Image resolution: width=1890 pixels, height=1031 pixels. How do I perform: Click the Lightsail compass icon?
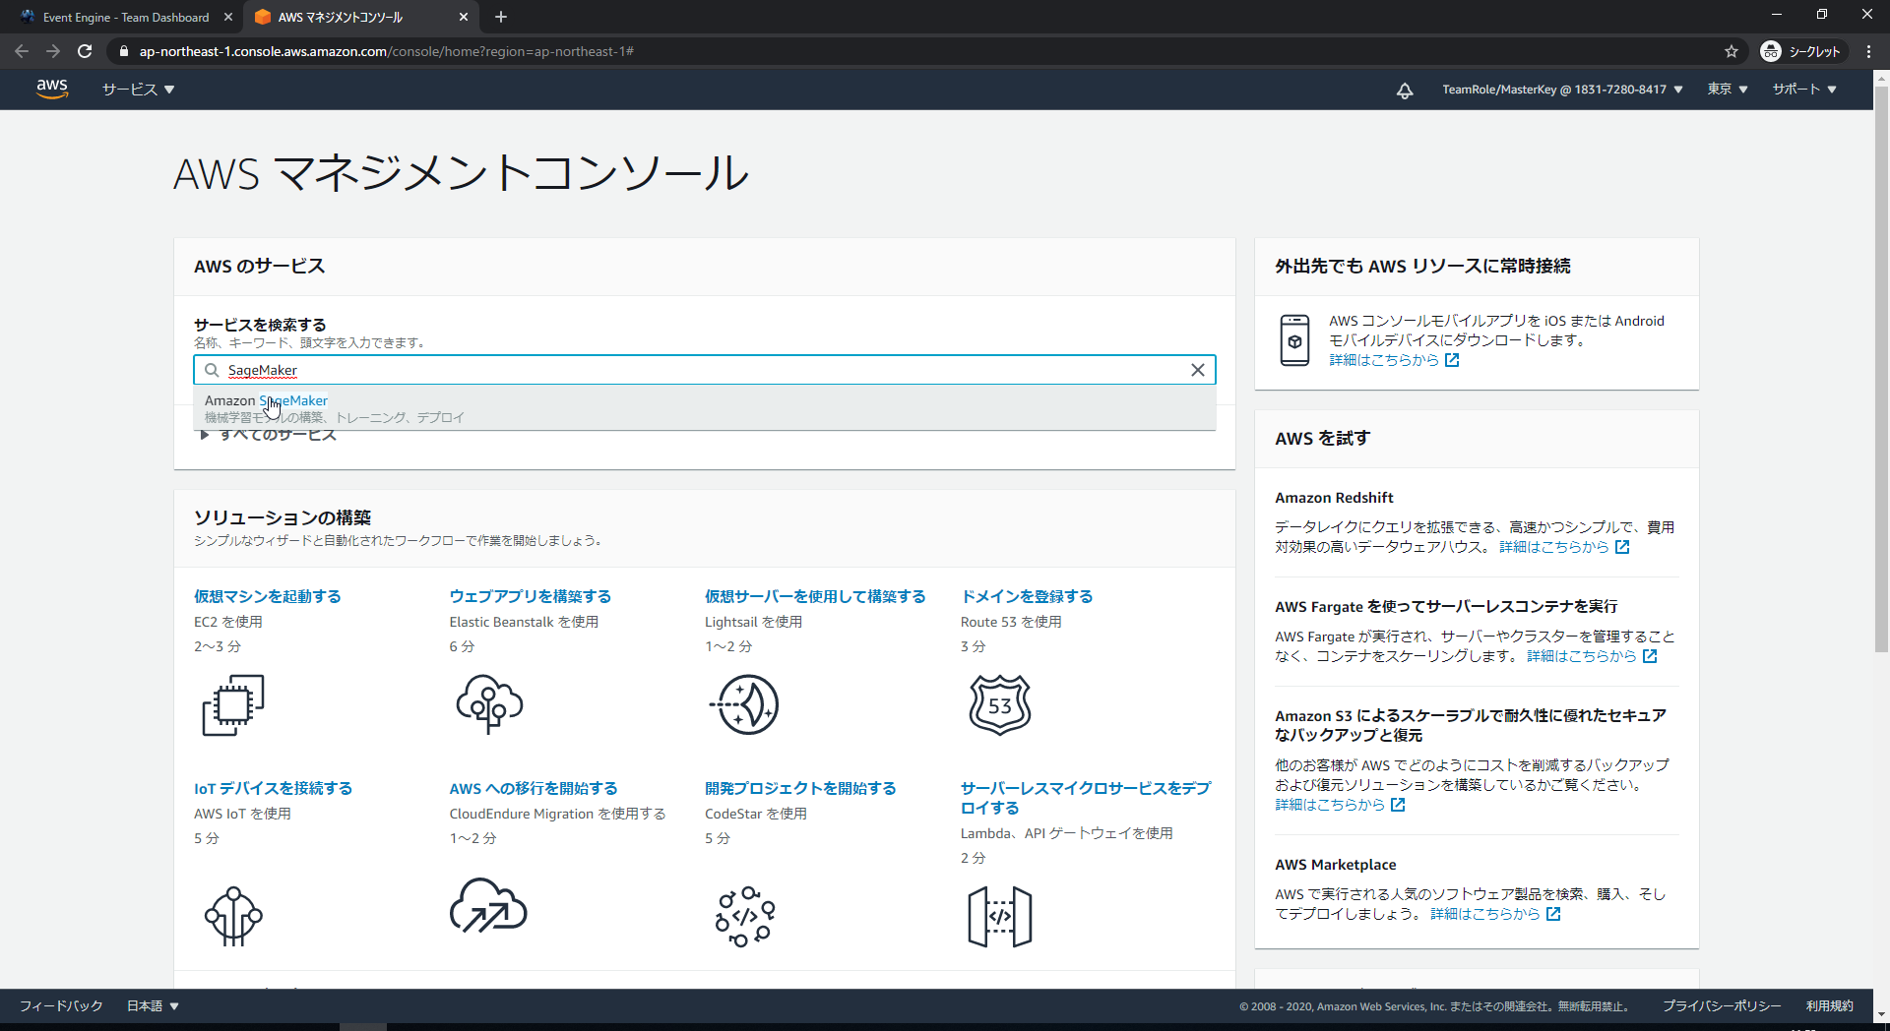coord(745,704)
